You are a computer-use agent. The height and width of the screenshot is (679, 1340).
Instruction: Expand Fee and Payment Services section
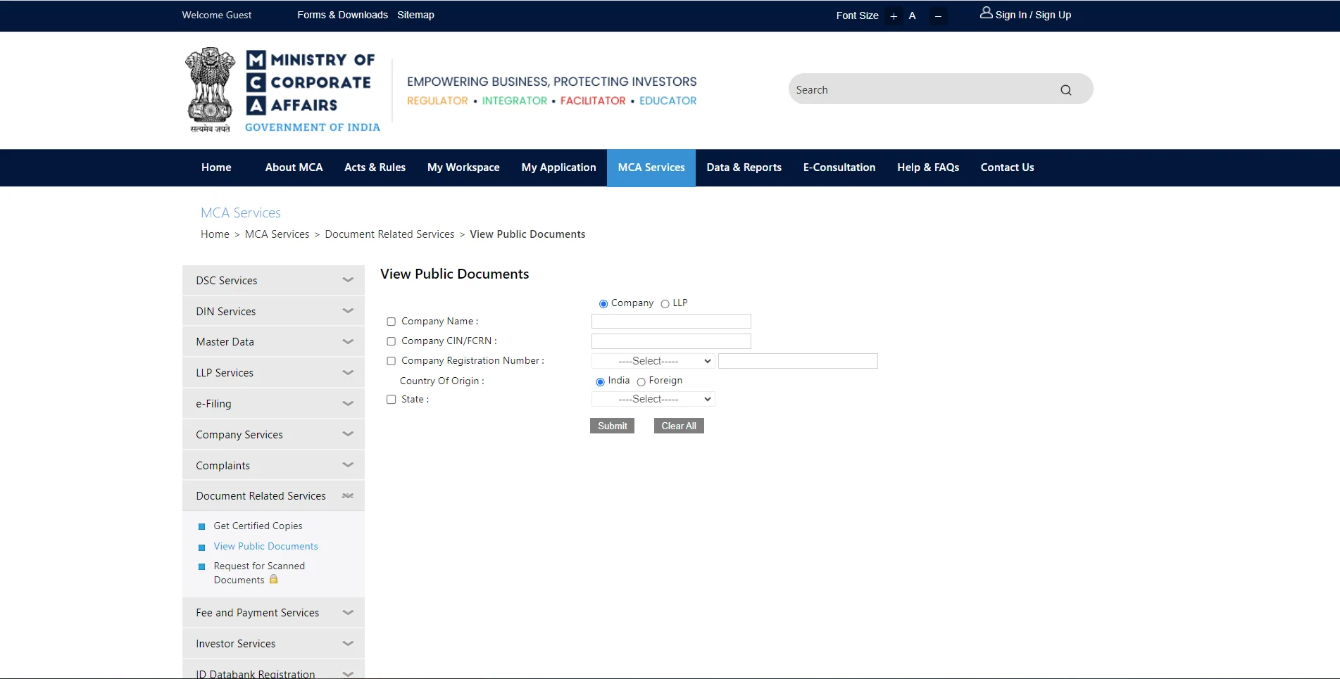pyautogui.click(x=273, y=613)
